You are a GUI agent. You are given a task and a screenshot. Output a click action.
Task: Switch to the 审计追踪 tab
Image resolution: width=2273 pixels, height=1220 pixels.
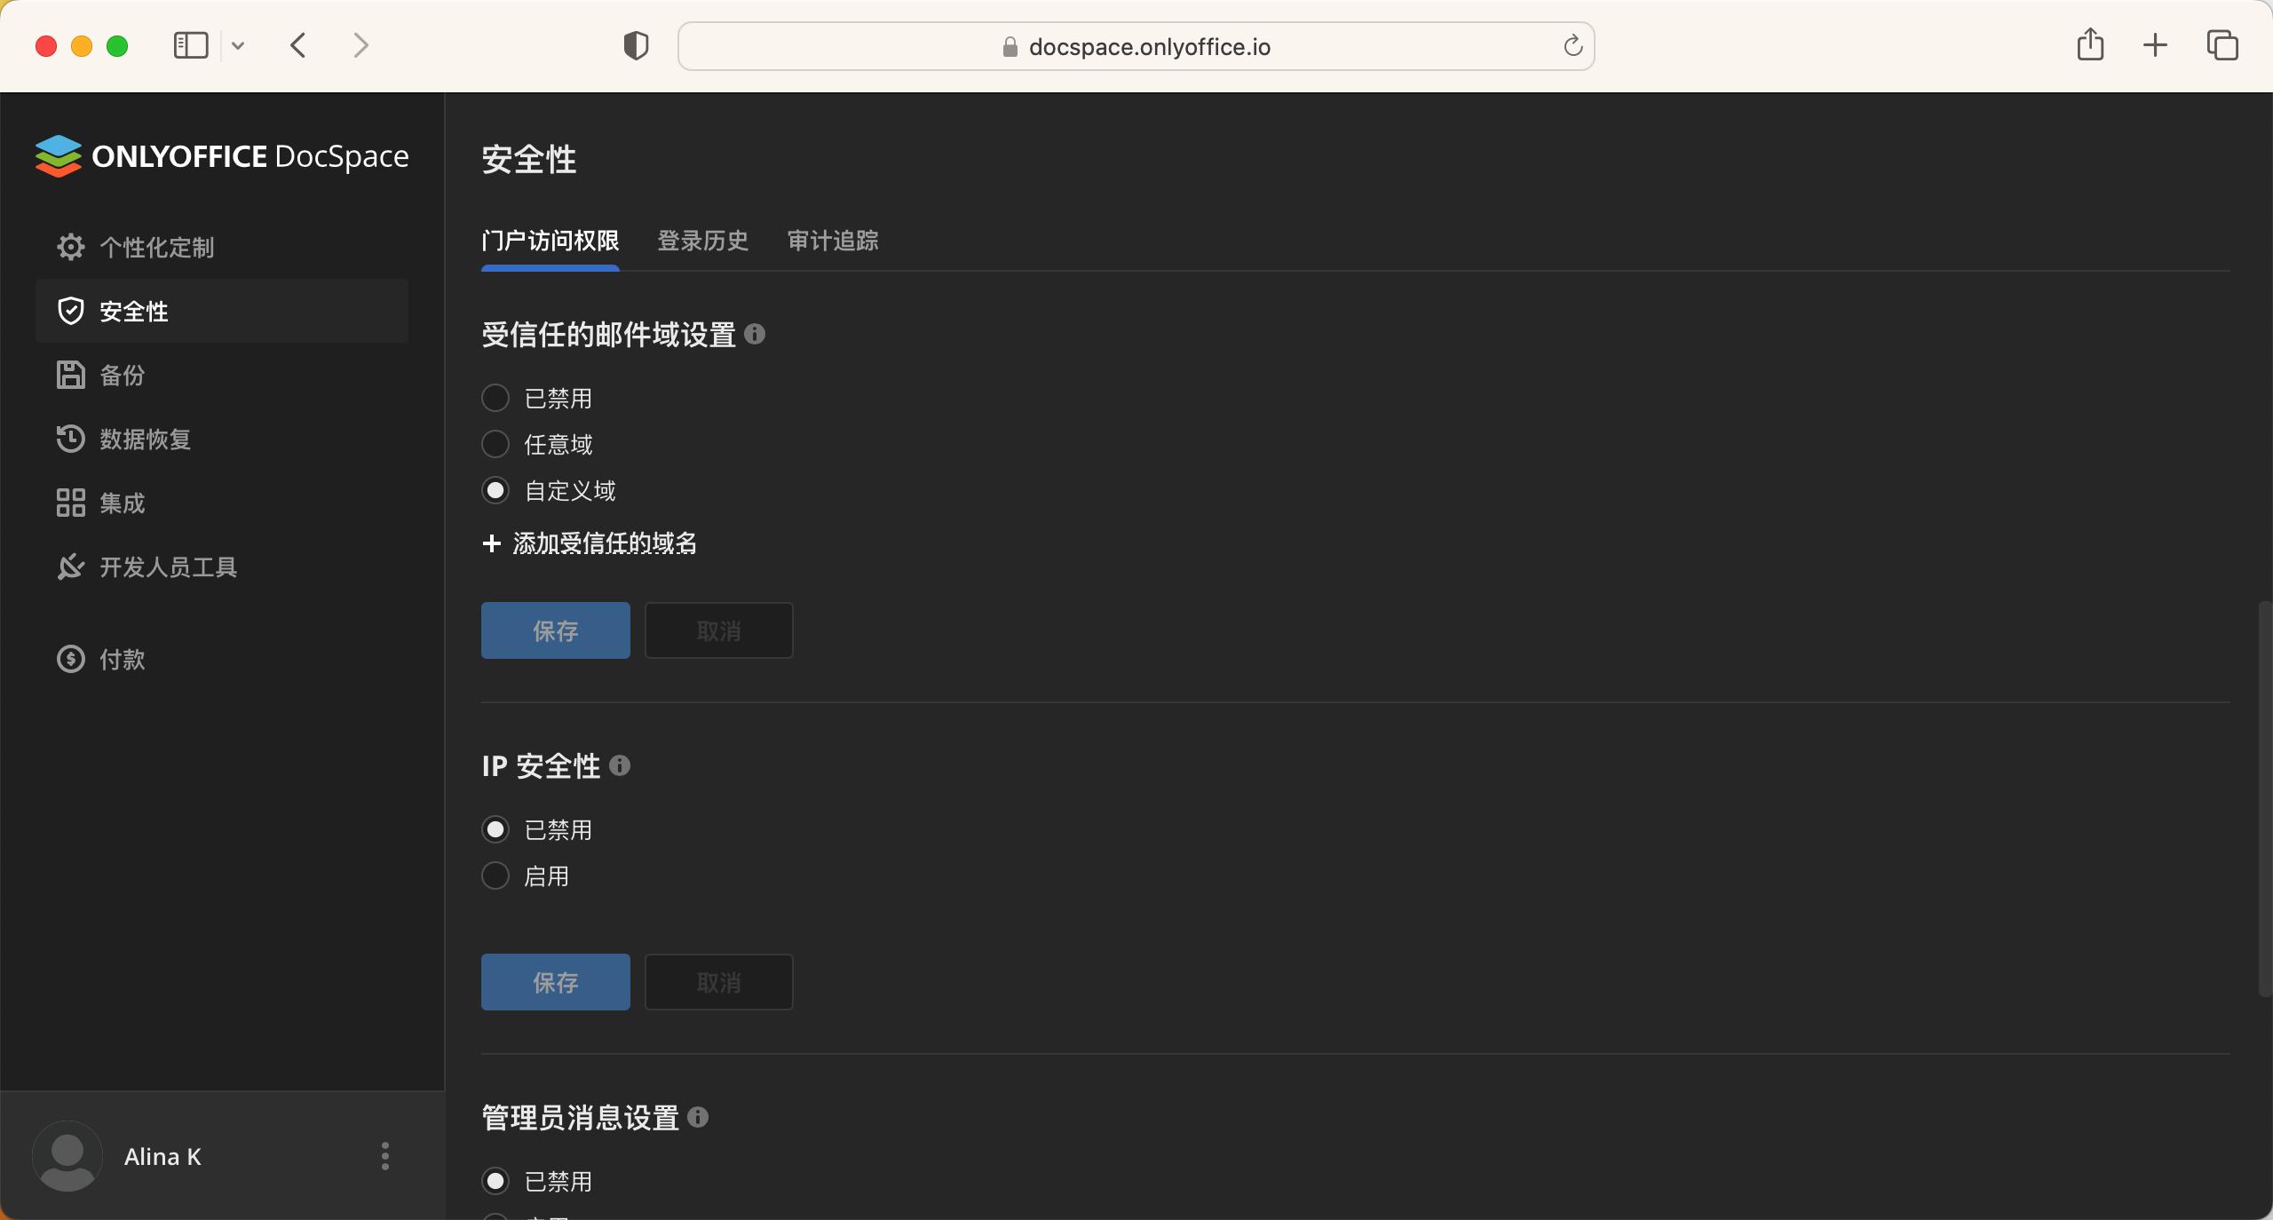[832, 241]
